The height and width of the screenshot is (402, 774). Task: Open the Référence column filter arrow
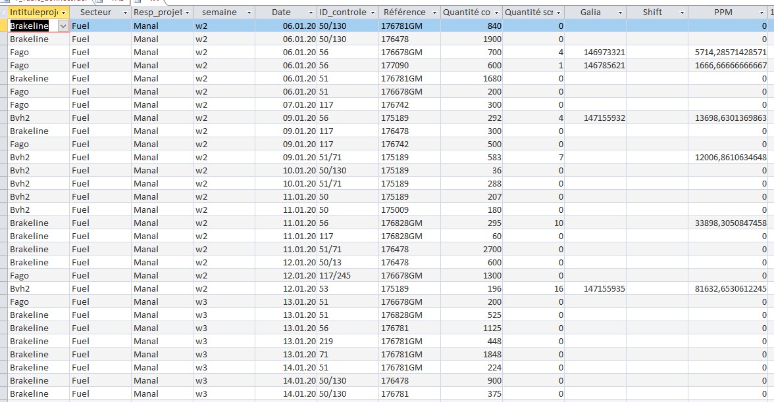[x=435, y=12]
